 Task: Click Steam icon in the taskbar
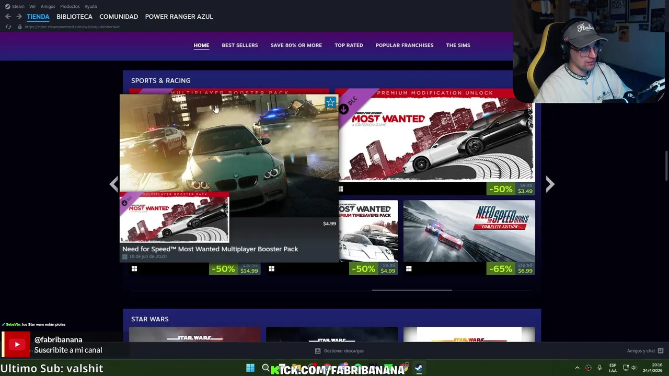[x=419, y=368]
